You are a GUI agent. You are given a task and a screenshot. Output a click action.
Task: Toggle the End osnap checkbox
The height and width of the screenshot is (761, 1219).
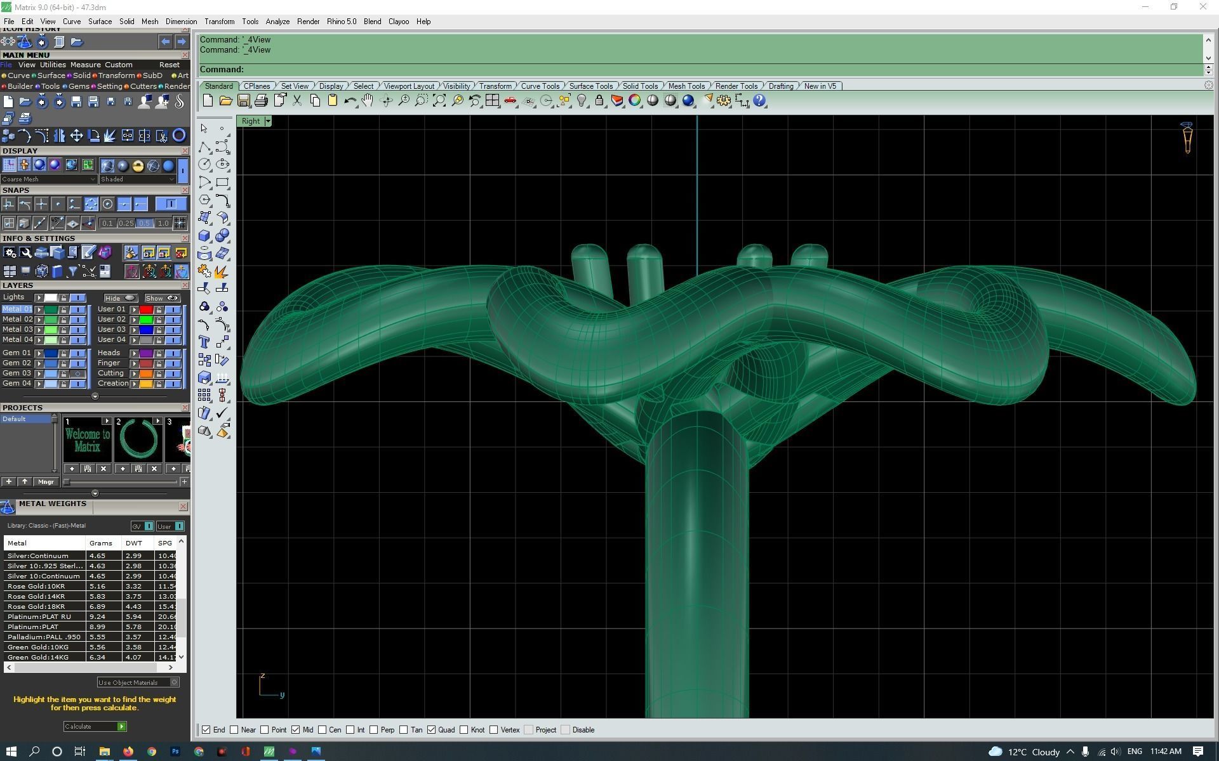(x=206, y=730)
